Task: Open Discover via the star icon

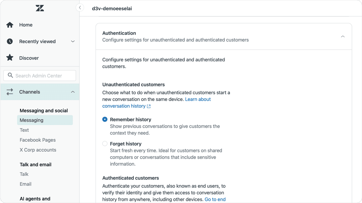Action: click(9, 58)
